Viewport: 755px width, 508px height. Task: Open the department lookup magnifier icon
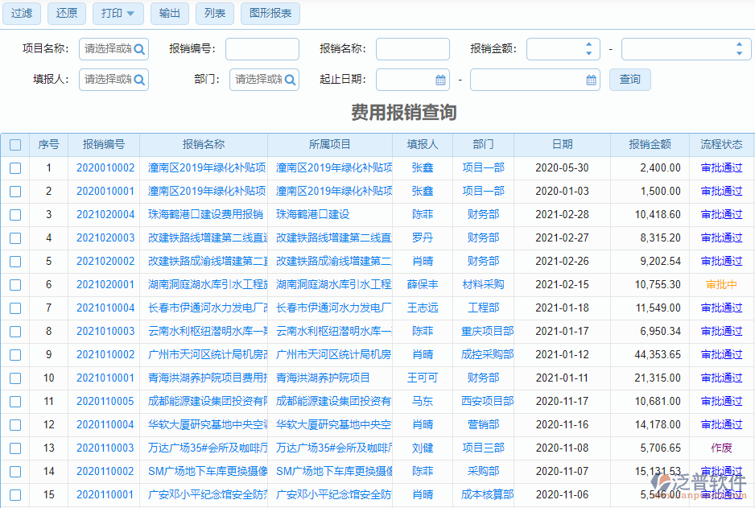(x=290, y=80)
